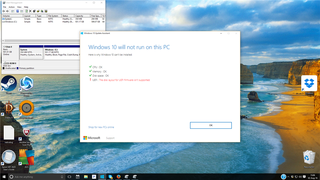Open the File menu in Disk Management
320x180 pixels.
click(4, 7)
